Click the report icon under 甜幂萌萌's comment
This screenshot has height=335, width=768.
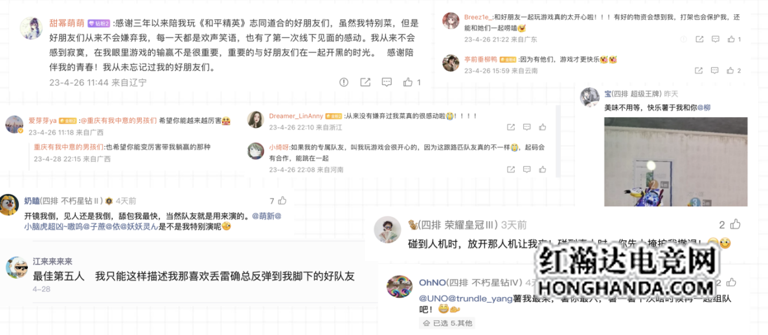344,82
